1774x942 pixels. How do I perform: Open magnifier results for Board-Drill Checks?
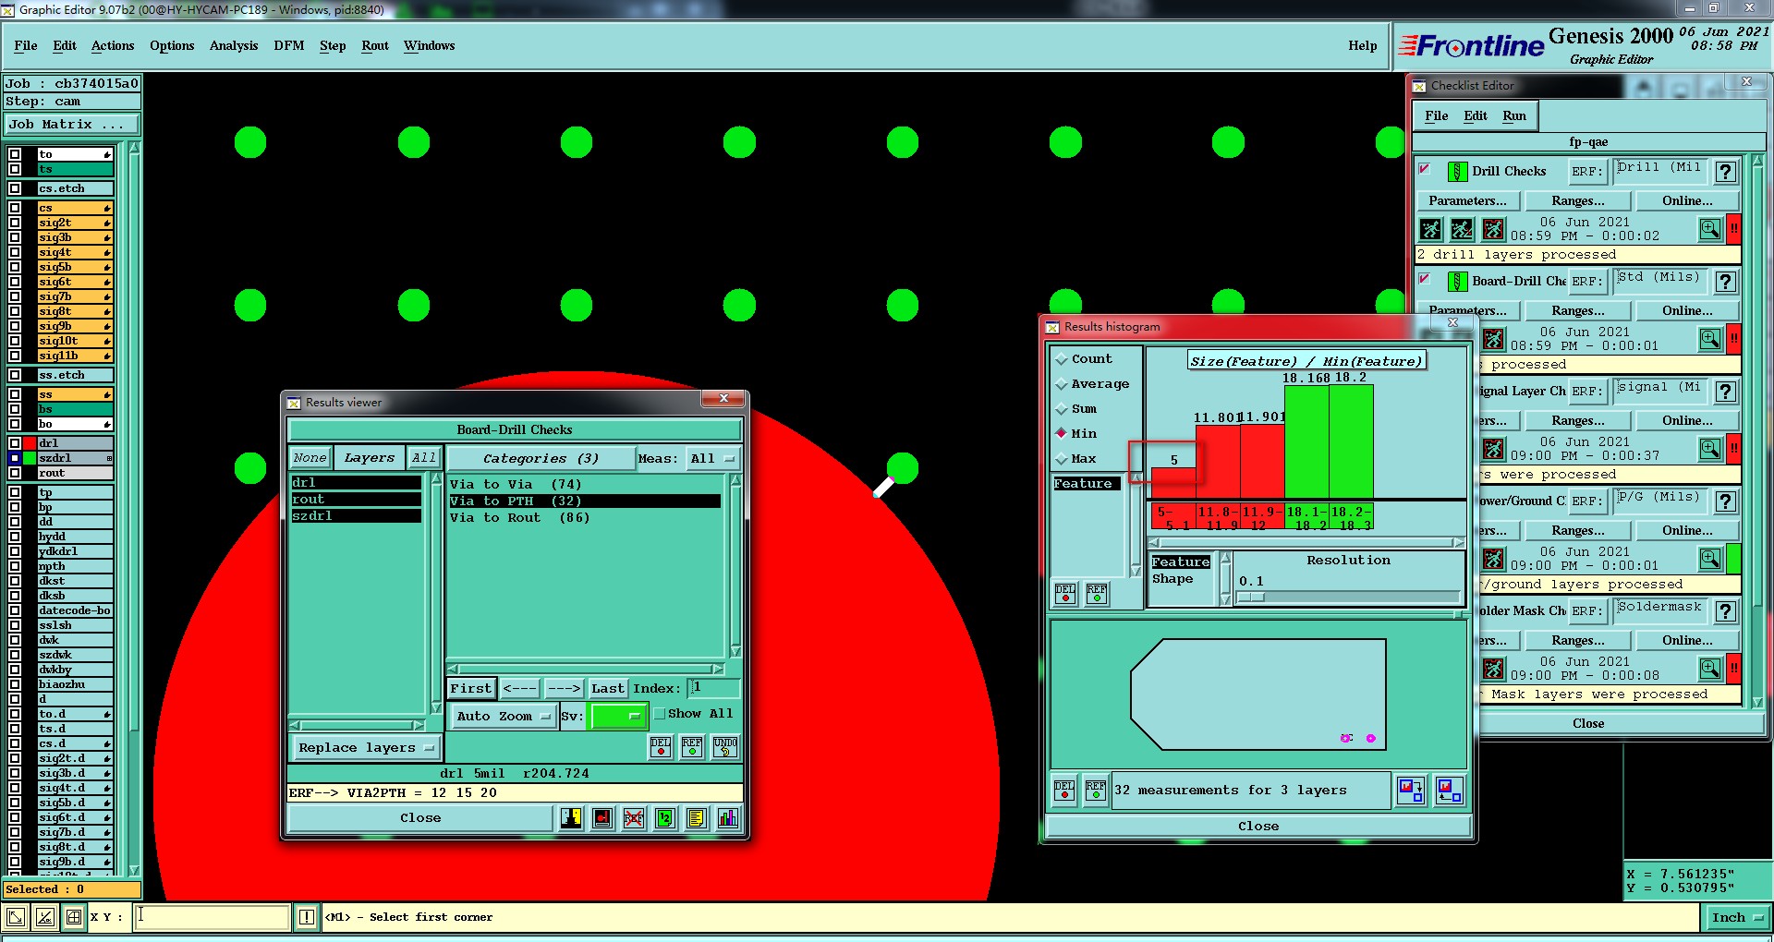click(x=1710, y=339)
